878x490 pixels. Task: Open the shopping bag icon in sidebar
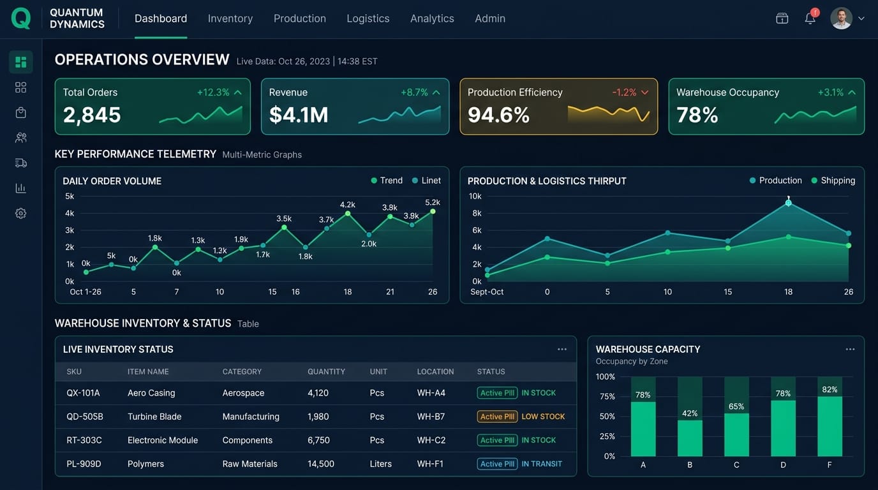[x=21, y=112]
